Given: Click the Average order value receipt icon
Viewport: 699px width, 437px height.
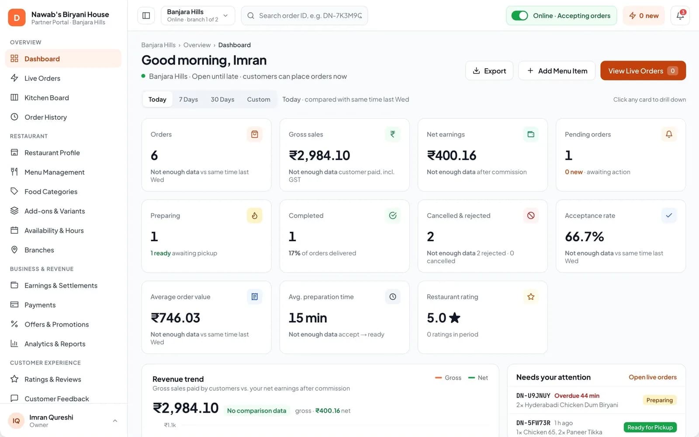Looking at the screenshot, I should [x=255, y=297].
